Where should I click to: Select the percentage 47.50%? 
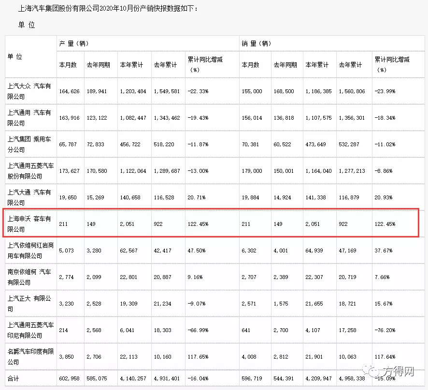197,251
